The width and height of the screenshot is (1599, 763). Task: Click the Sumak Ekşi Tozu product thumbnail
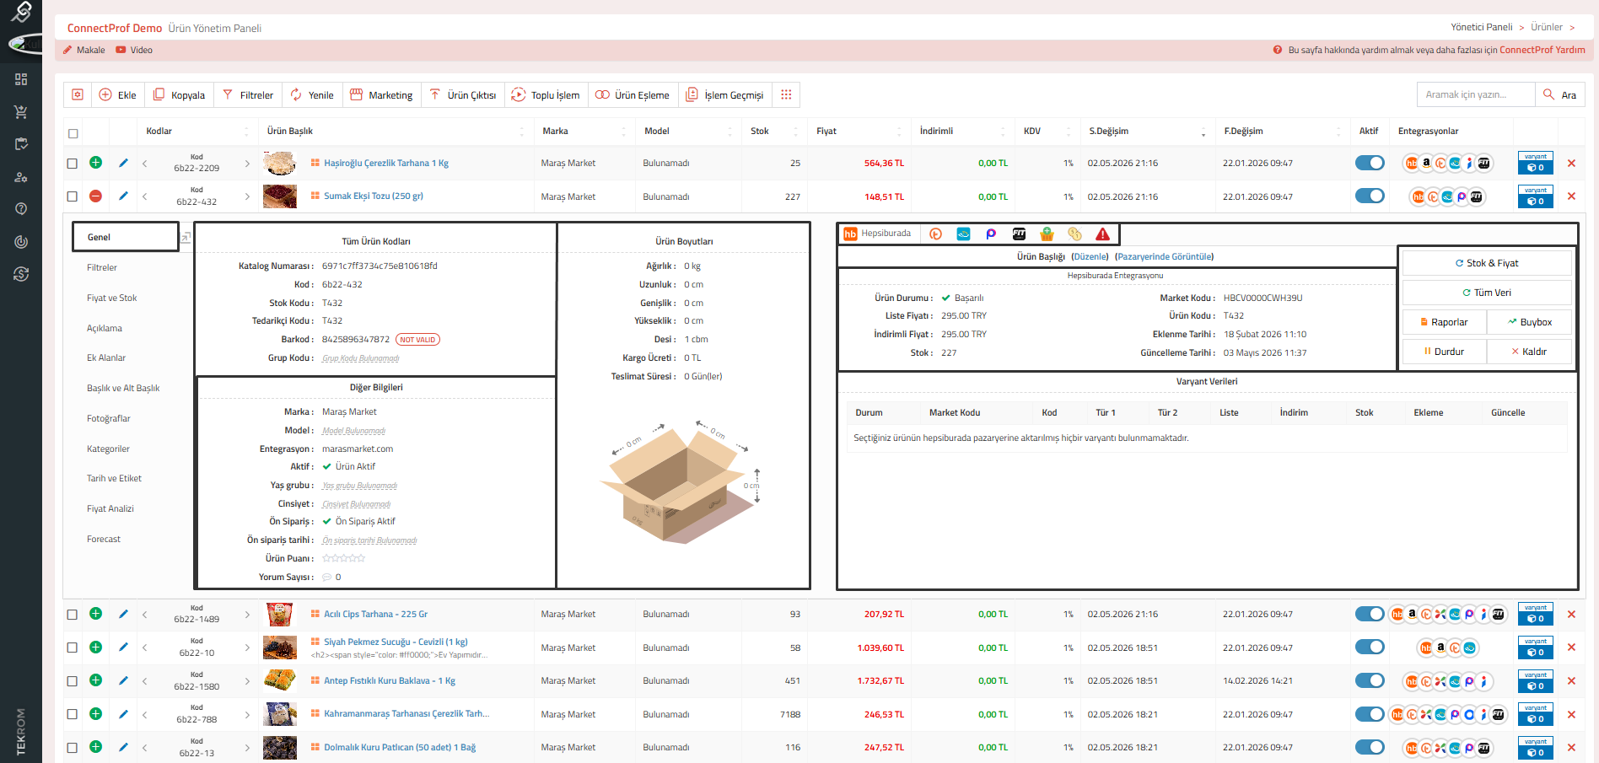click(280, 196)
